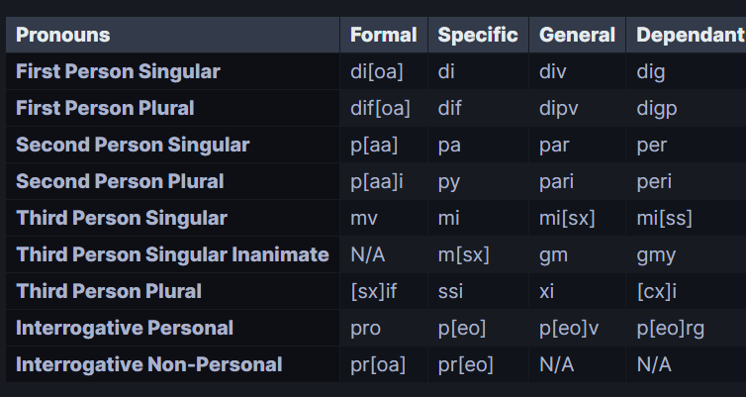Viewport: 746px width, 397px height.
Task: Click the First Person Singular row label
Action: pyautogui.click(x=118, y=71)
